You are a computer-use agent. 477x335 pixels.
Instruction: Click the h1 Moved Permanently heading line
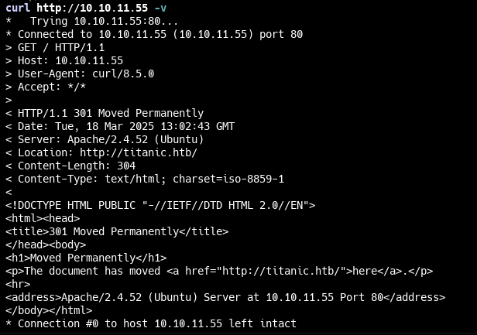click(86, 258)
